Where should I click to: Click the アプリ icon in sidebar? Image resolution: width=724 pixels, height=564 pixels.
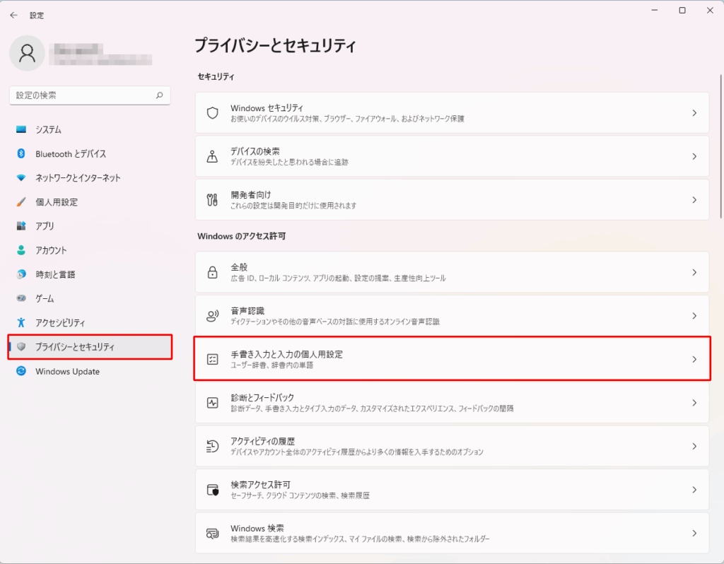pos(21,226)
